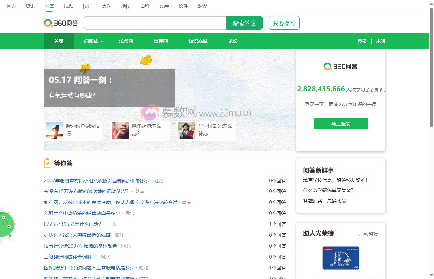Click the 我要提问 button

284,23
